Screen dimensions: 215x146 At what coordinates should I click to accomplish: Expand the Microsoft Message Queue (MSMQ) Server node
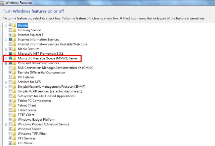[6, 59]
